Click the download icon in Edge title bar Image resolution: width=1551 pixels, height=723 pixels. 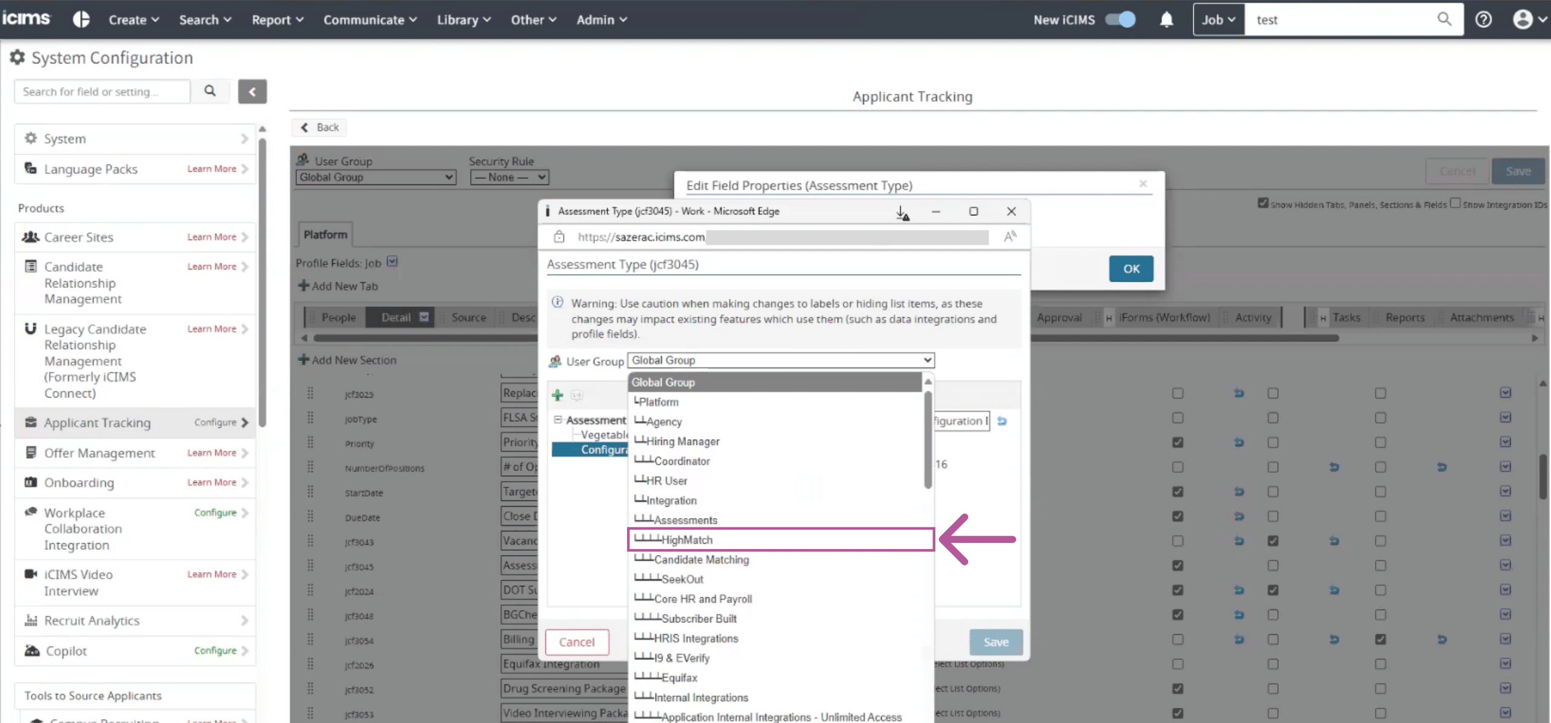tap(902, 212)
